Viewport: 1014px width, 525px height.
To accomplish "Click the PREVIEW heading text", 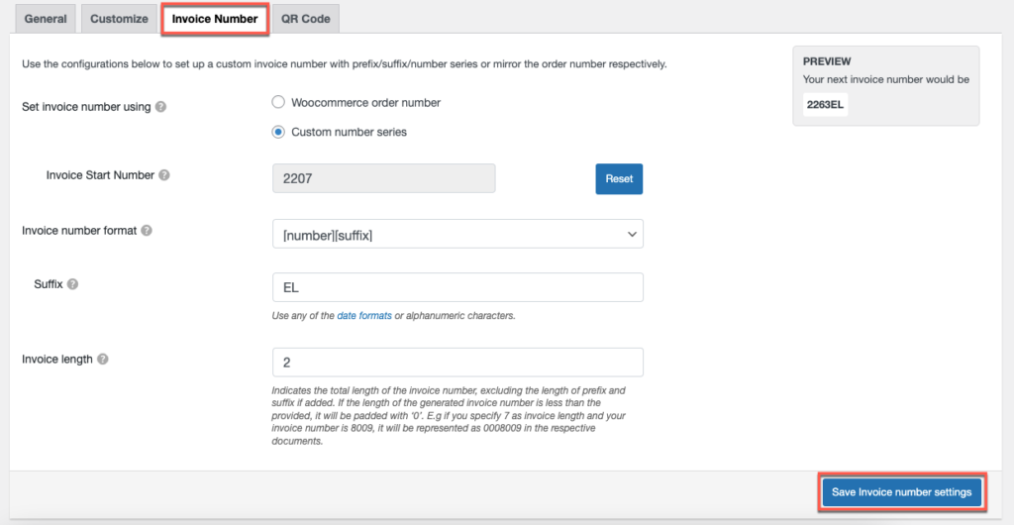I will coord(827,61).
